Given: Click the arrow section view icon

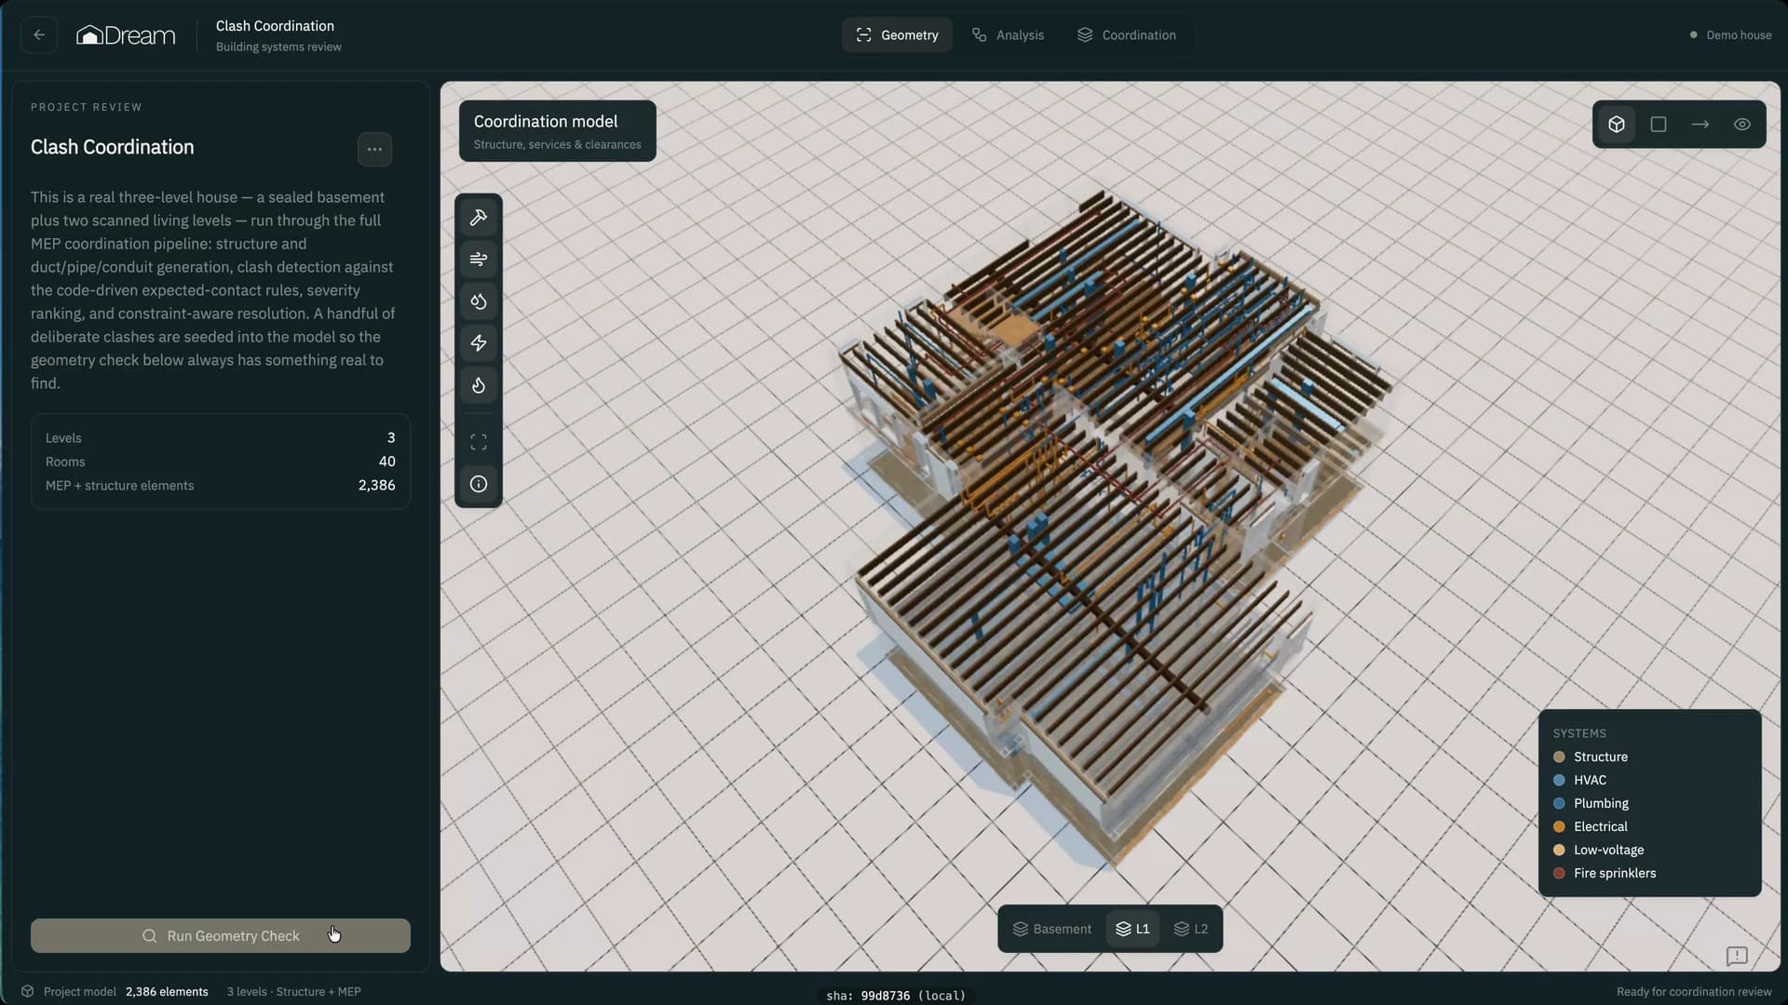Looking at the screenshot, I should [1700, 125].
